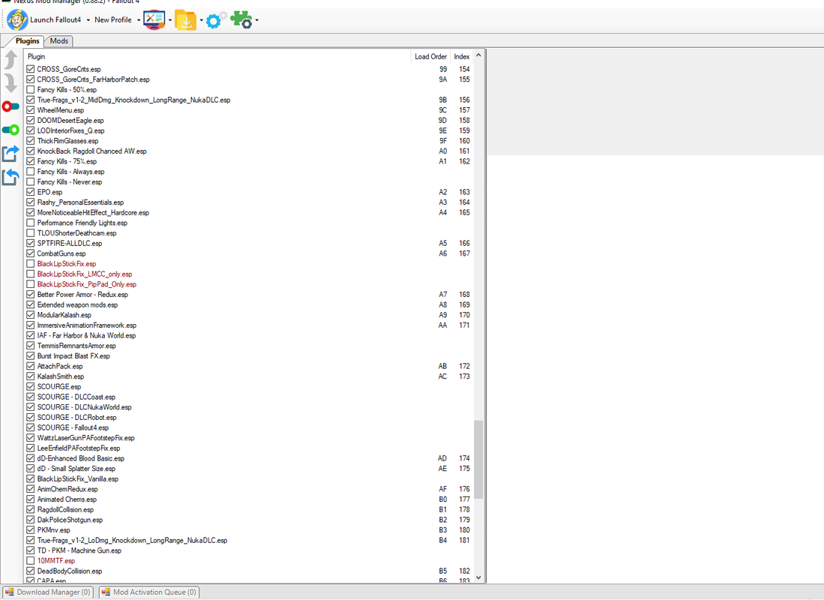Select TemmisRemnantsArmor.esp row
This screenshot has width=824, height=600.
coord(249,346)
